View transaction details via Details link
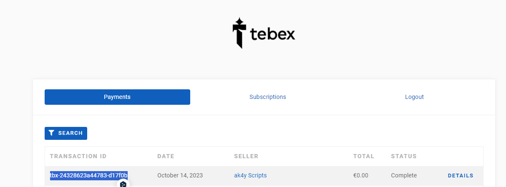 click(461, 176)
